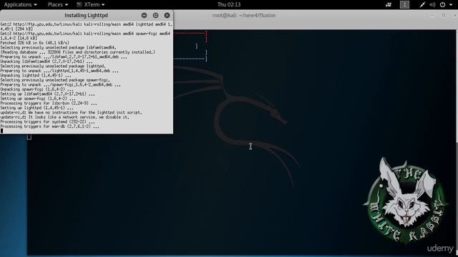458x257 pixels.
Task: Click 'It looks like a network service' line
Action: (x=65, y=117)
